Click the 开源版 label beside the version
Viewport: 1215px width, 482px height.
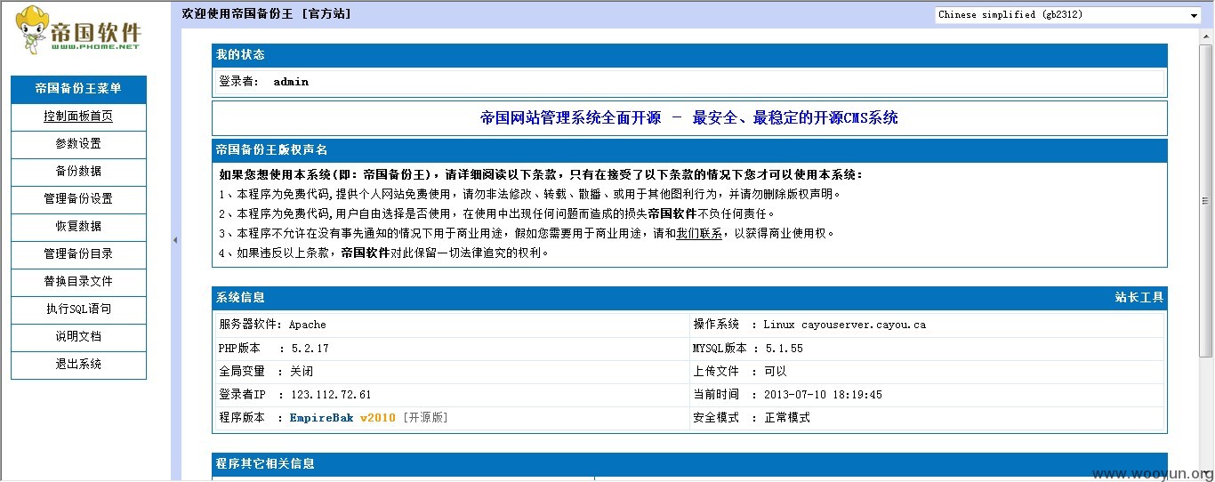(426, 418)
